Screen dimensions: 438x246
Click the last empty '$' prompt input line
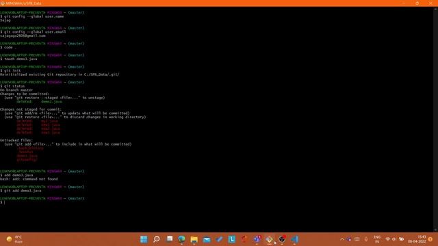[x=3, y=202]
